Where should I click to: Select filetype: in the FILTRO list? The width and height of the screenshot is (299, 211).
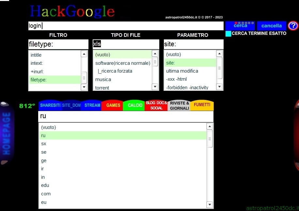[x=55, y=80]
